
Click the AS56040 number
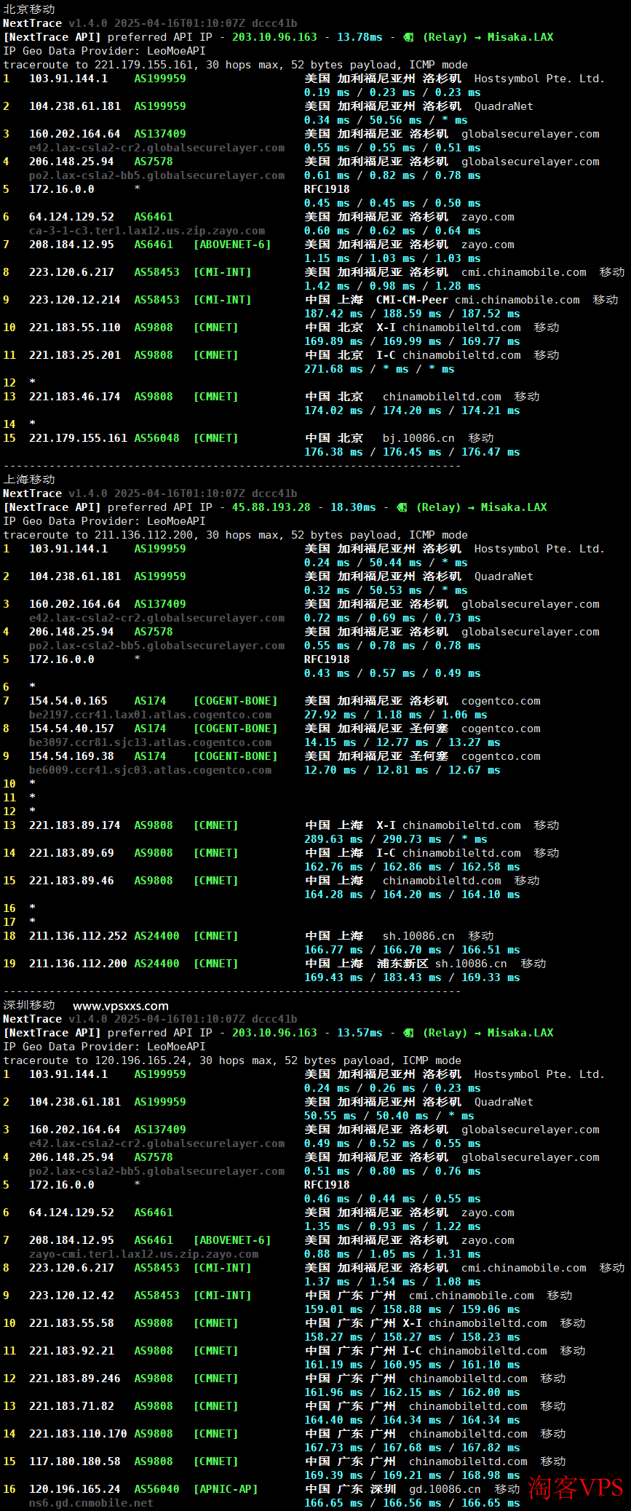[x=156, y=1488]
